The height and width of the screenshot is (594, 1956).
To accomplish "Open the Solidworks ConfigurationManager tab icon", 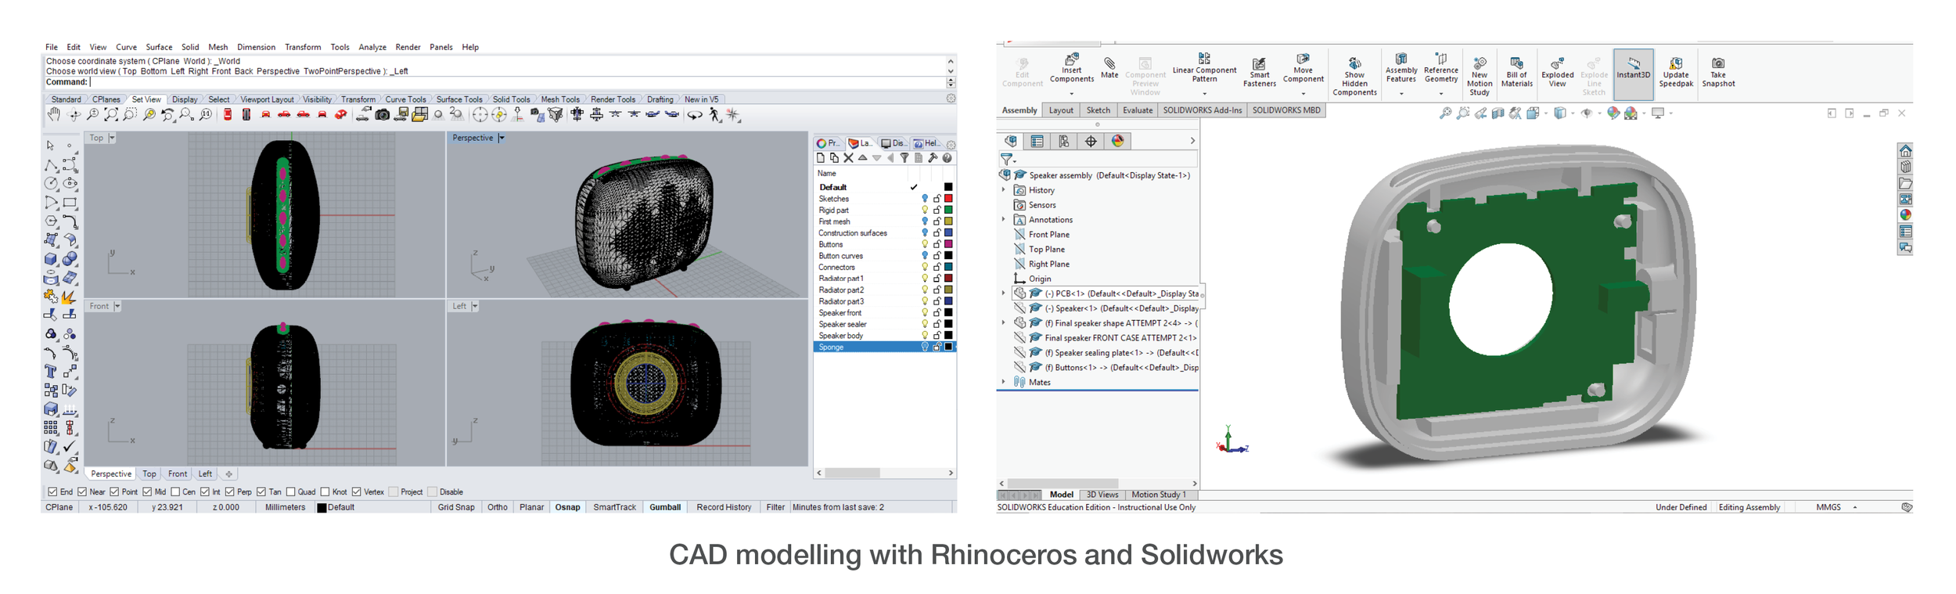I will (1064, 142).
